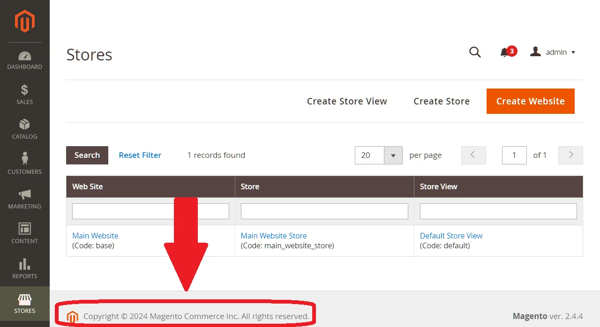The image size is (600, 327).
Task: Click the Create Store button
Action: 441,101
